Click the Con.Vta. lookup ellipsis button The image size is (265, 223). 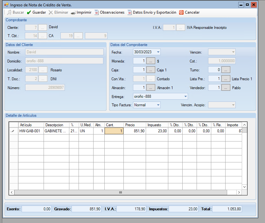[150, 79]
